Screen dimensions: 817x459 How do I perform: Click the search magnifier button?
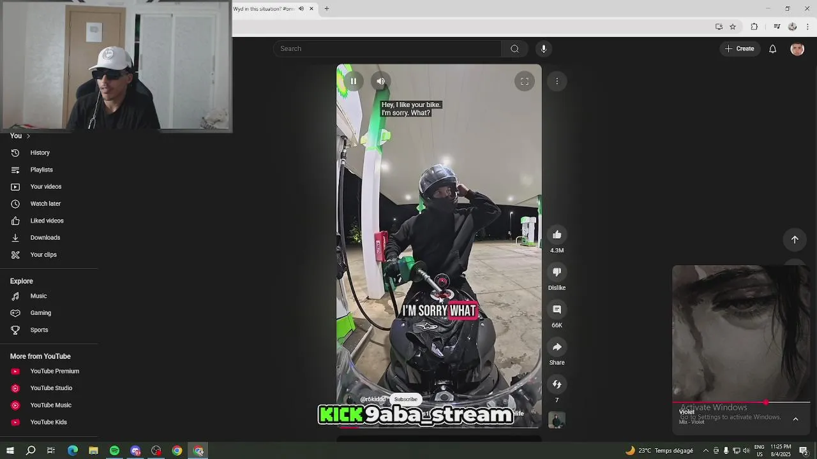point(514,48)
